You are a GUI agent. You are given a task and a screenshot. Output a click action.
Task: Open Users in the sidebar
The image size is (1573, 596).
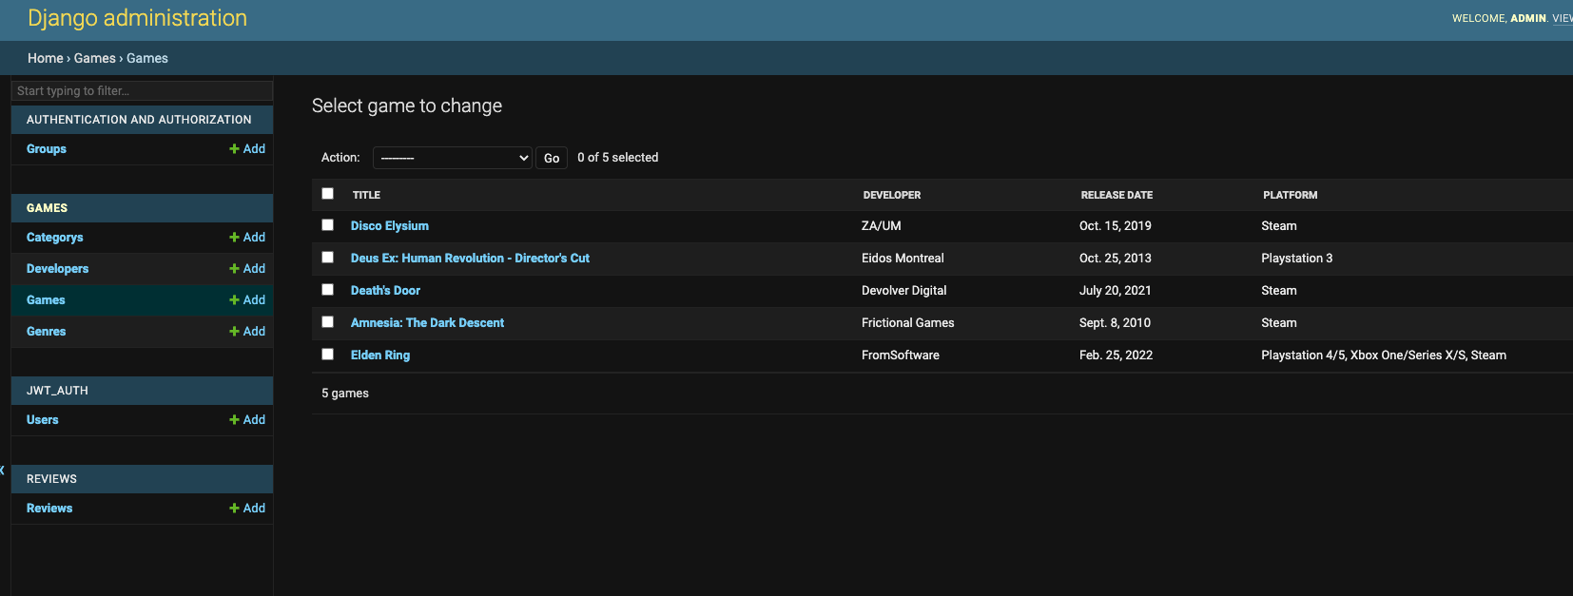coord(43,420)
